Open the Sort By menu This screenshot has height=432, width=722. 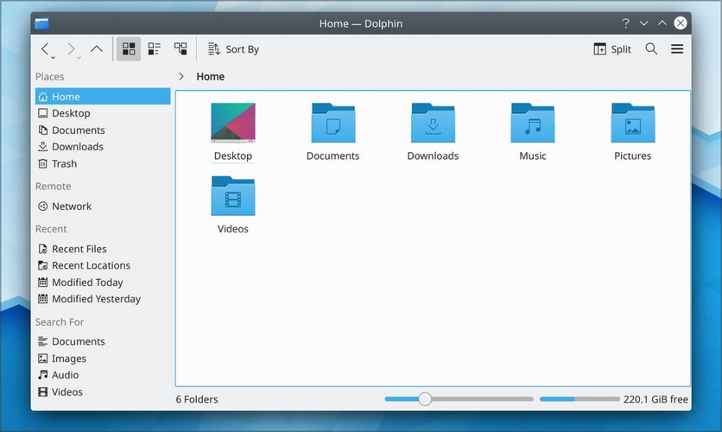(x=233, y=49)
